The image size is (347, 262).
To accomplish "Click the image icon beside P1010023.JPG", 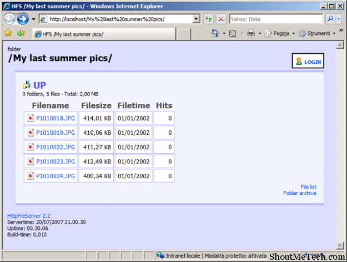I will pos(31,162).
